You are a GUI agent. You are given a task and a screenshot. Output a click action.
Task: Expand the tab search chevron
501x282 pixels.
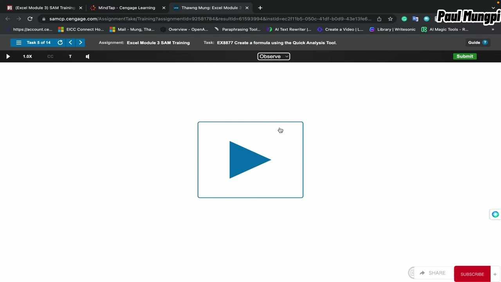493,8
